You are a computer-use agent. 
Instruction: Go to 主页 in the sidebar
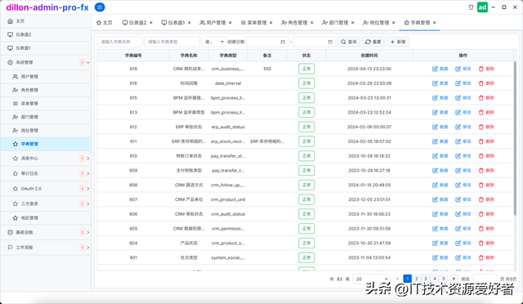pyautogui.click(x=46, y=21)
